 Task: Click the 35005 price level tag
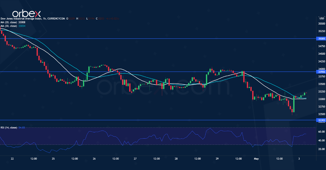(x=321, y=39)
